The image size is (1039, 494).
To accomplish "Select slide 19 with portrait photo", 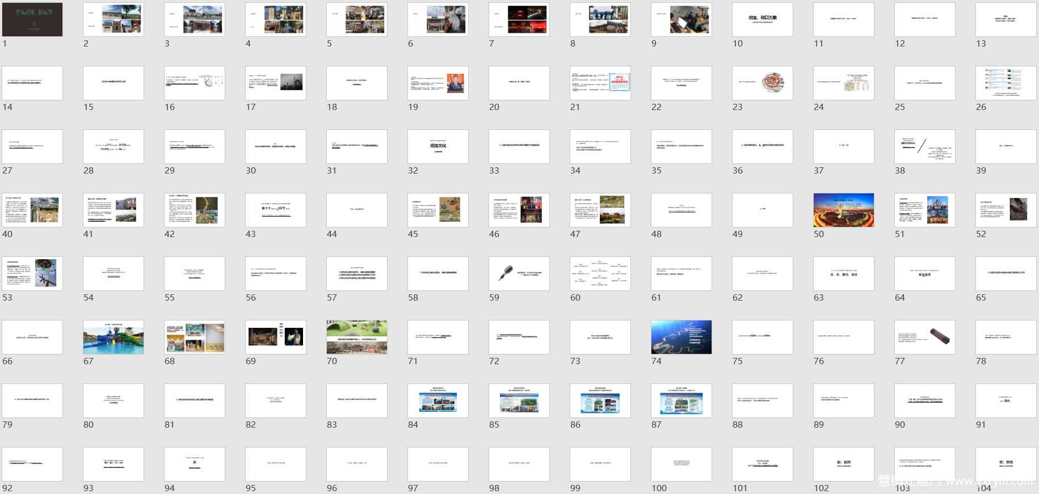I will pos(438,83).
